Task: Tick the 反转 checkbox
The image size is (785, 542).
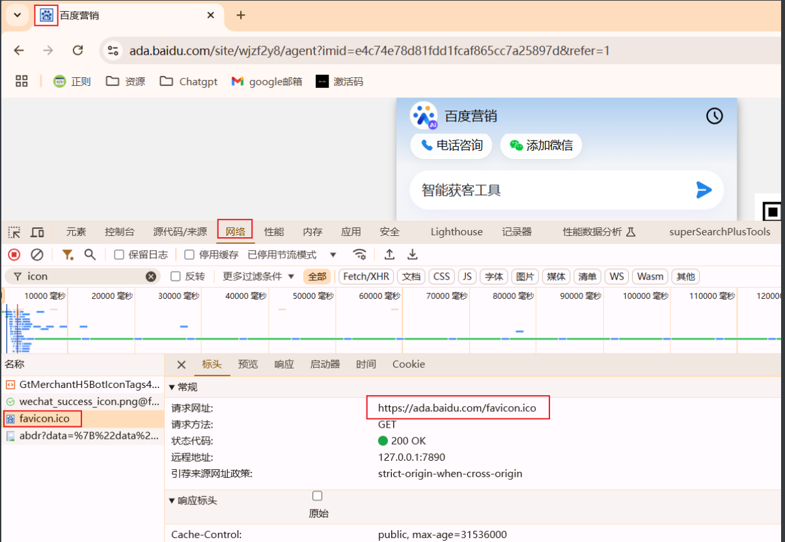Action: click(x=175, y=276)
